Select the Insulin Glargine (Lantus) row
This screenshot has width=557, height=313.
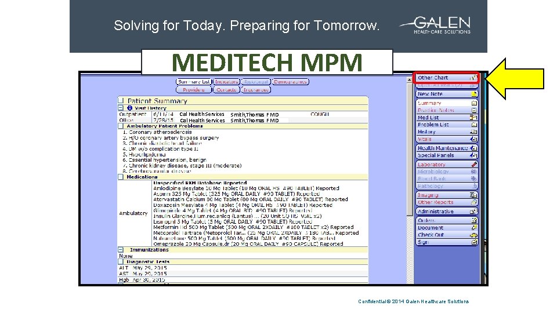[x=237, y=216]
